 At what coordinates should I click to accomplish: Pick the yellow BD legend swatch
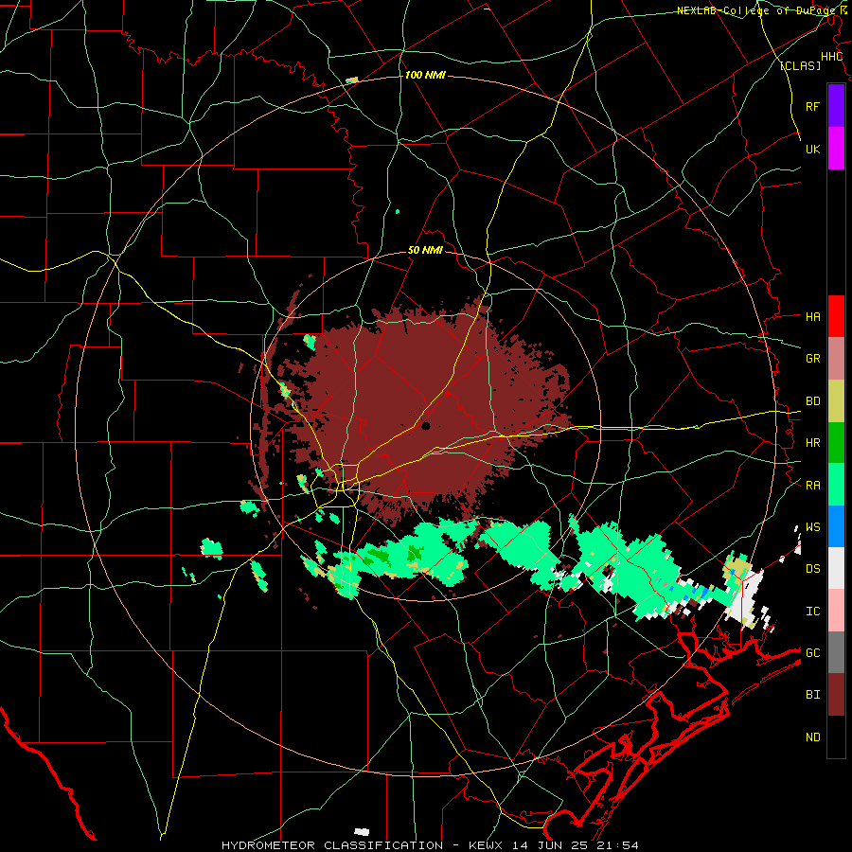click(x=836, y=401)
